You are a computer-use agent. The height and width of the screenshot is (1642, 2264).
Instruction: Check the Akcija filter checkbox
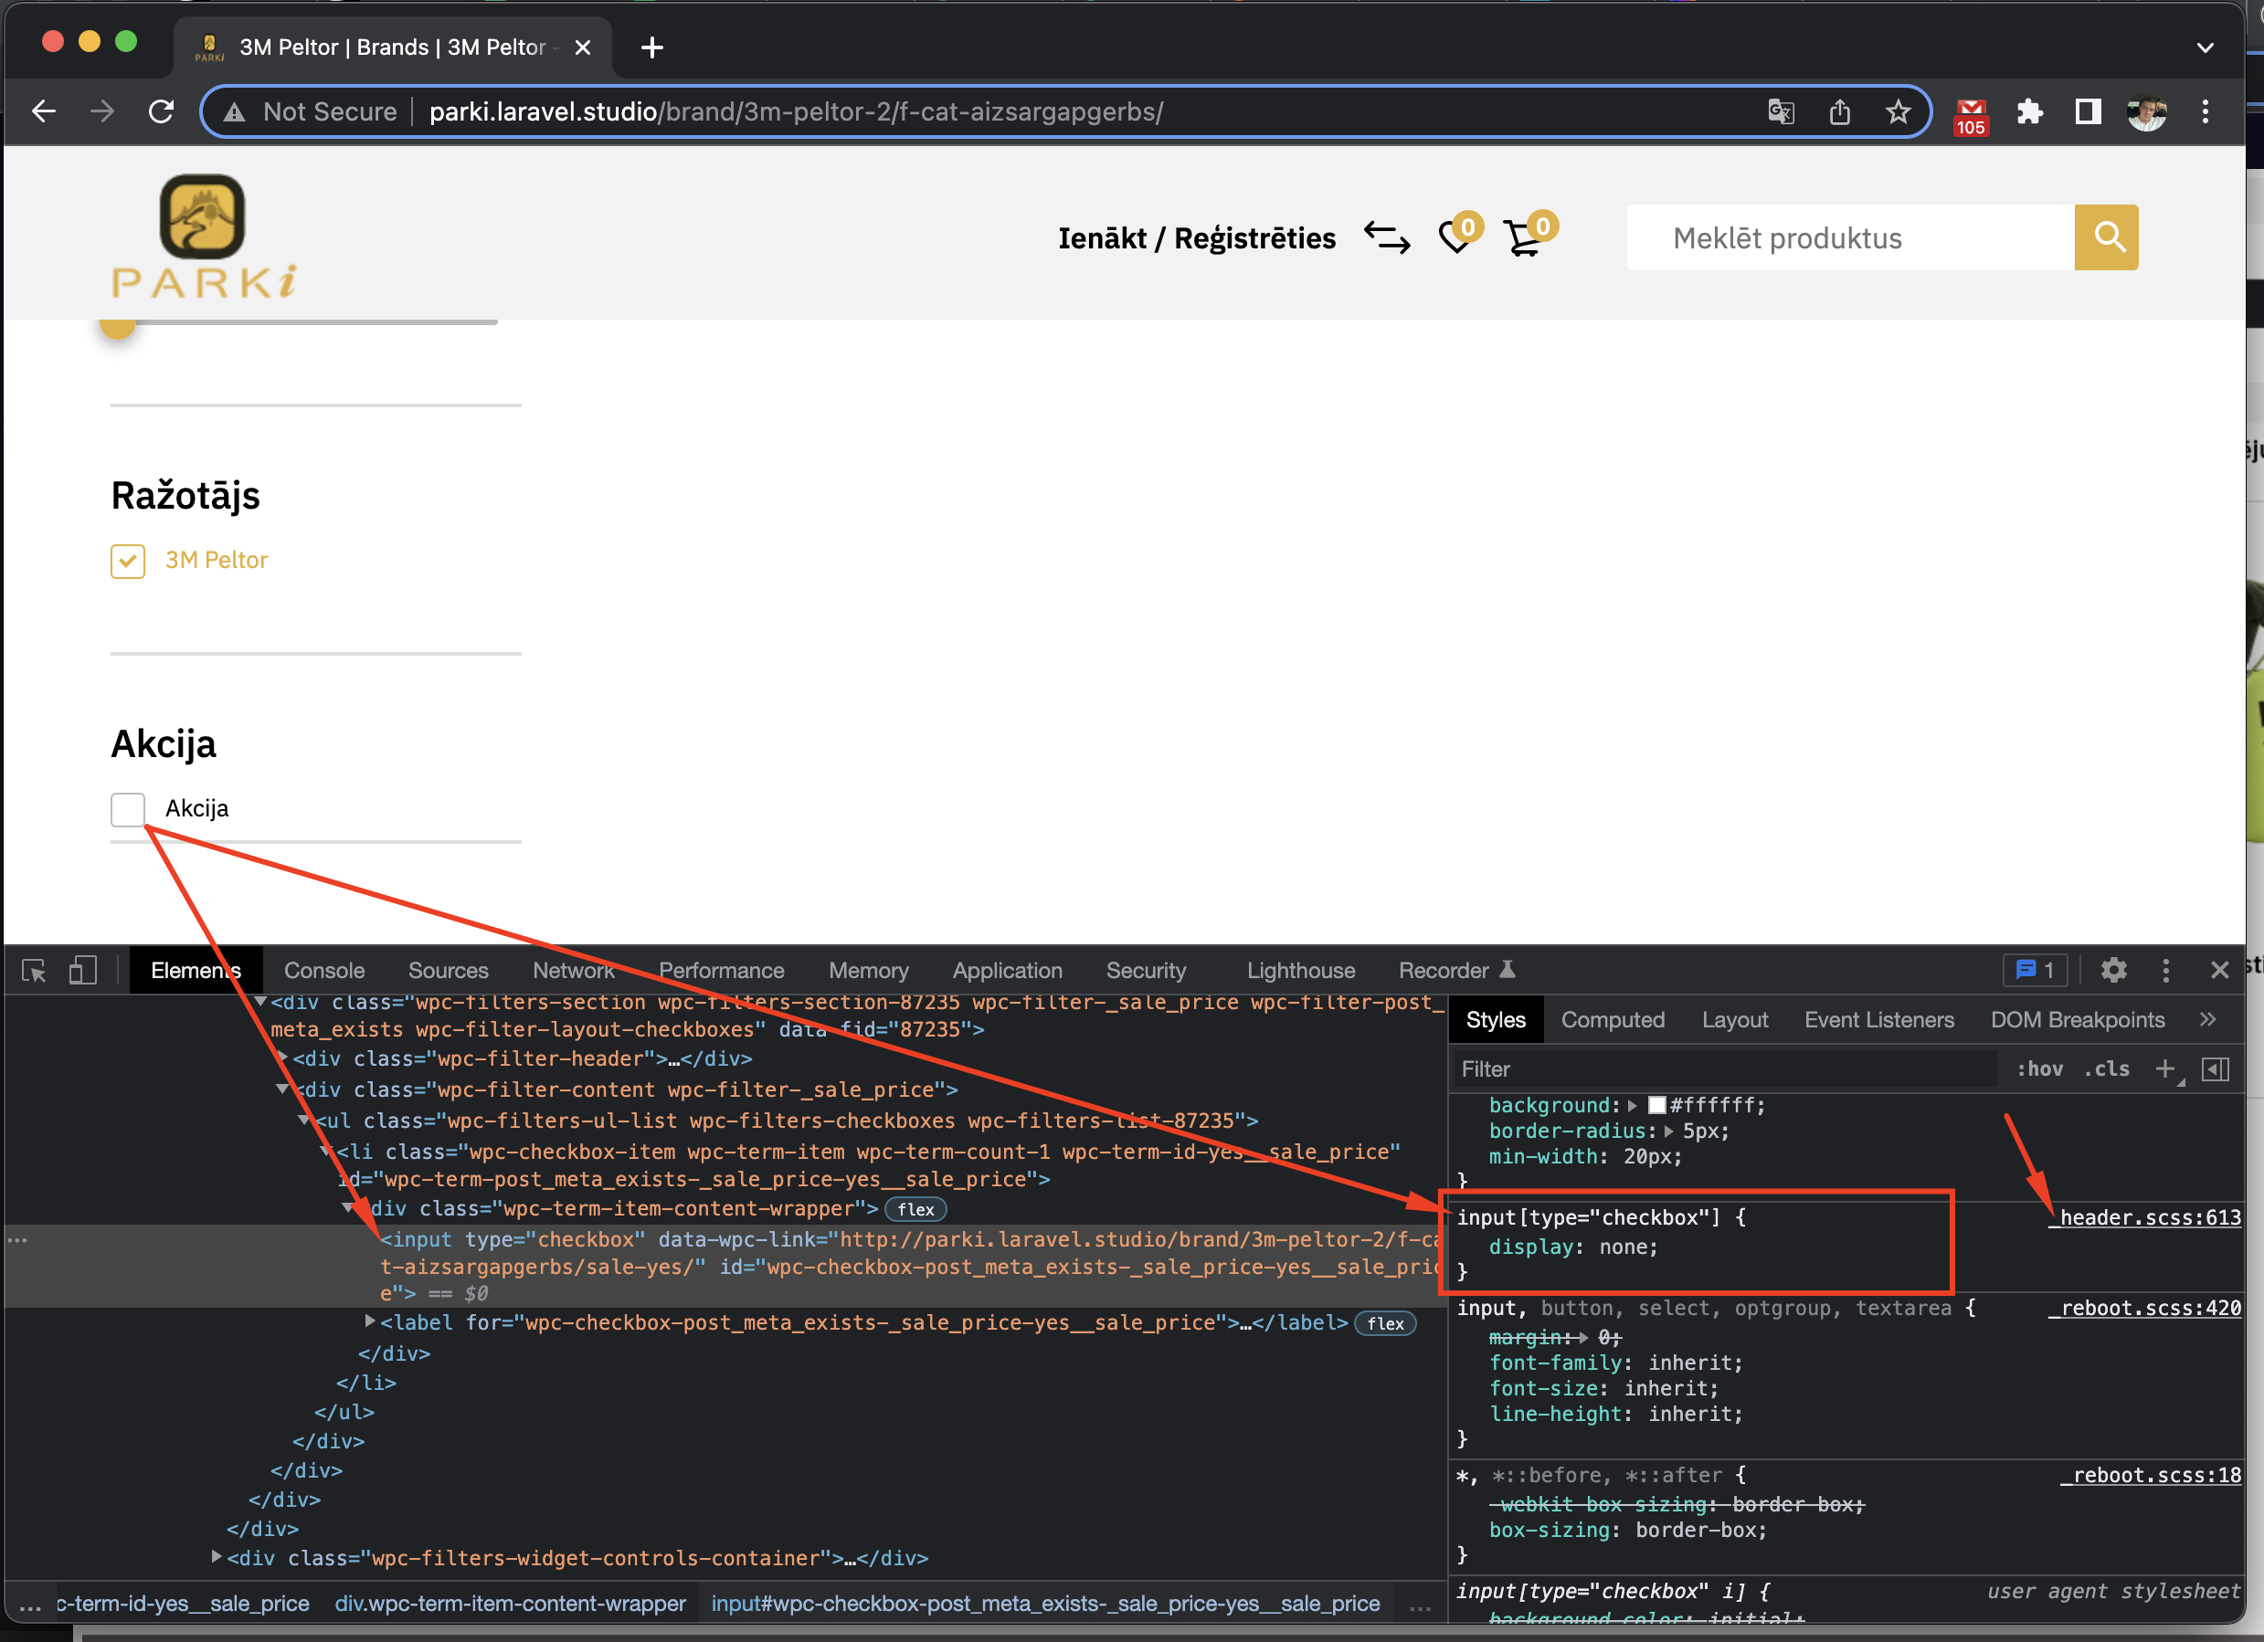(128, 809)
